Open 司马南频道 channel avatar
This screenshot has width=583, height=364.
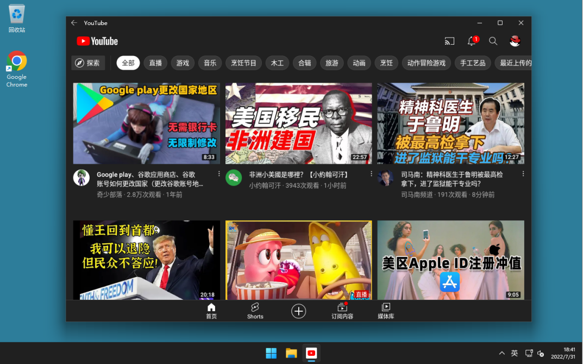click(x=386, y=178)
